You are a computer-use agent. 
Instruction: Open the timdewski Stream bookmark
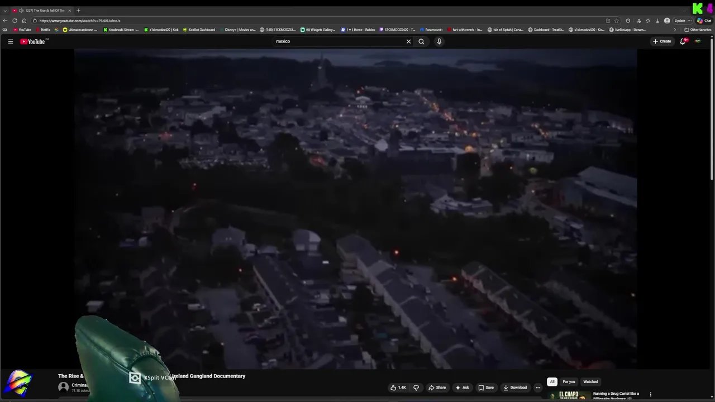(x=121, y=30)
